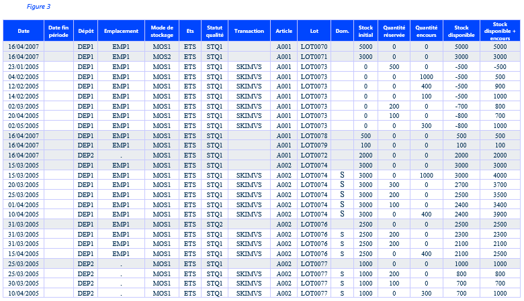
Task: Select the STQ2 quality status cell
Action: tap(214, 224)
